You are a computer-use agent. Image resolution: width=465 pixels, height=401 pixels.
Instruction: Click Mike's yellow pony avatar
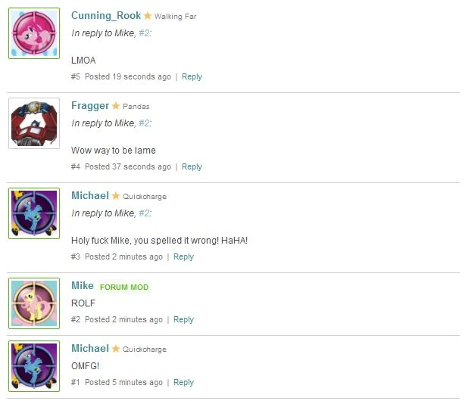coord(34,303)
